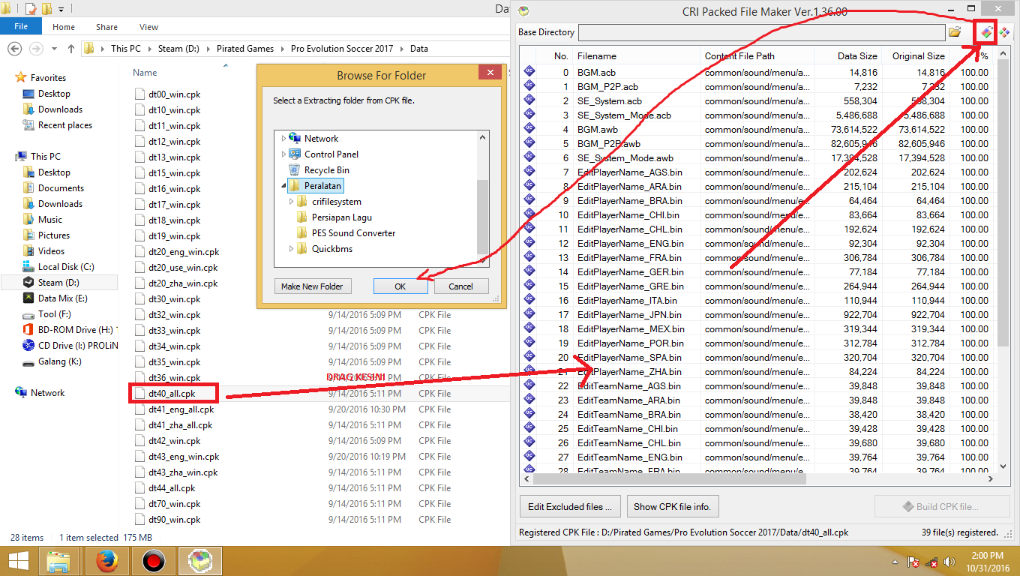1020x576 pixels.
Task: Go up one folder level in Explorer
Action: click(71, 48)
